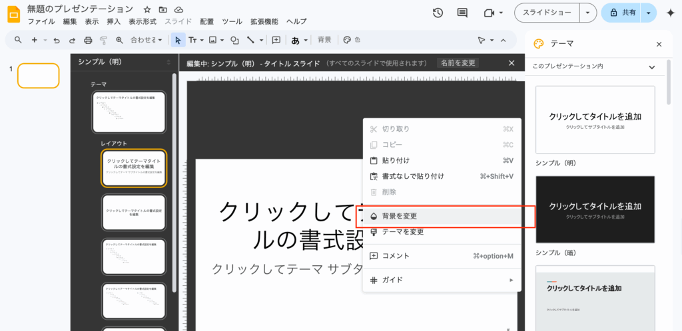
Task: Open version history clock icon
Action: 438,13
